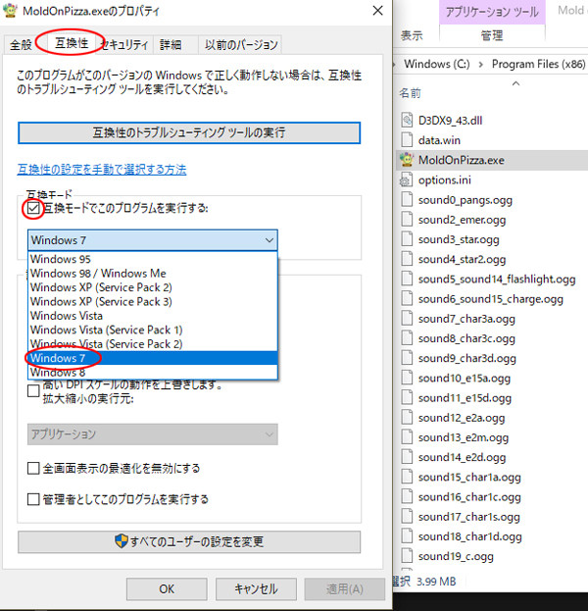Select the sound19_c.ogg file name
This screenshot has width=588, height=611.
coord(456,556)
